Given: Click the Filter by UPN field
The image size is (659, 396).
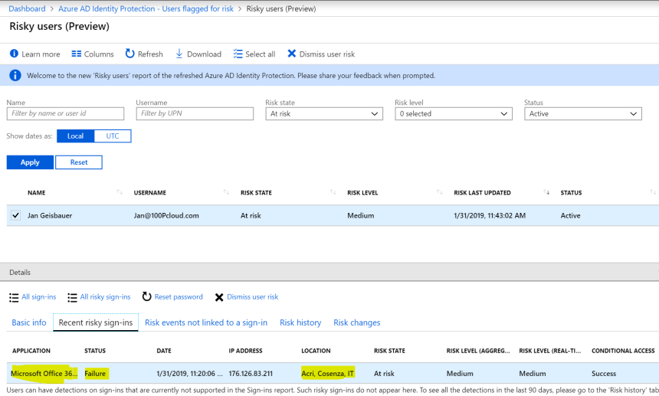Looking at the screenshot, I should click(195, 114).
